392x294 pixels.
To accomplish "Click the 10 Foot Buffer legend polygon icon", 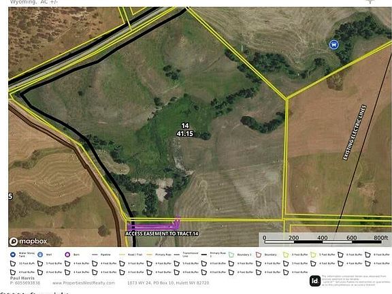I will [13, 263].
